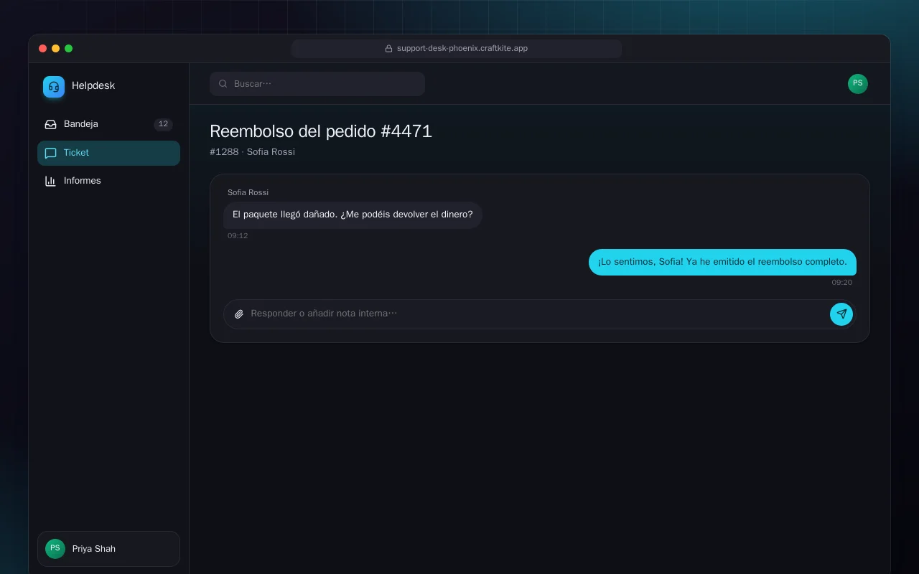Image resolution: width=919 pixels, height=574 pixels.
Task: Click the Helpdesk headset logo icon
Action: tap(54, 87)
